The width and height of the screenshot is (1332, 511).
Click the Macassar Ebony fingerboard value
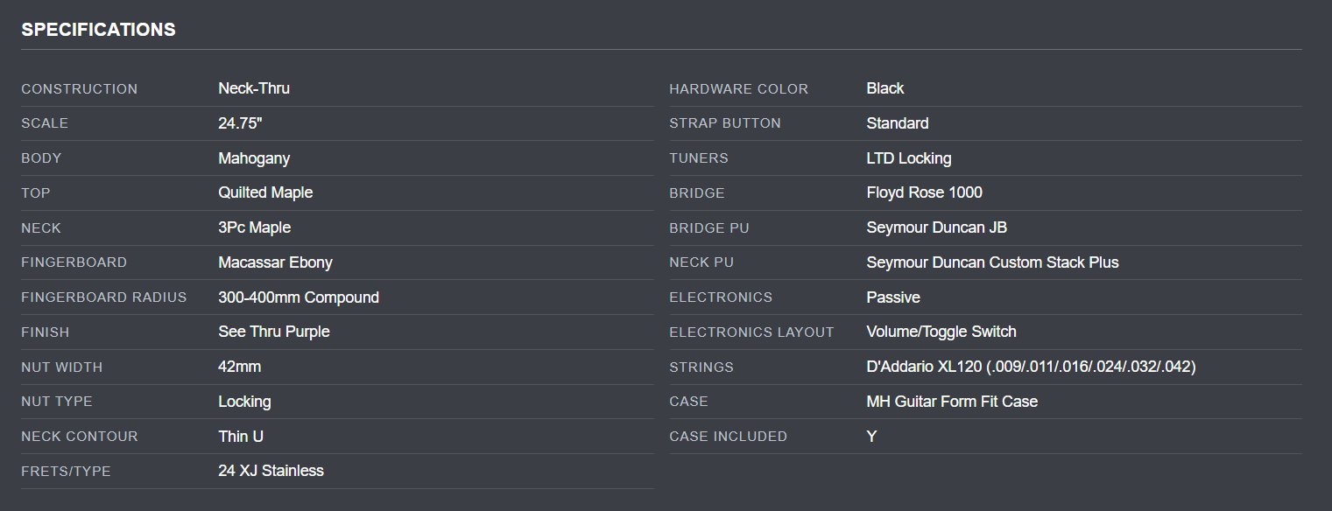point(275,262)
